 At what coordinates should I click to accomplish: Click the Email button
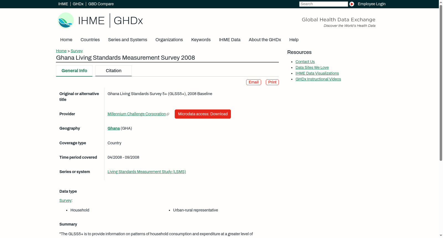pyautogui.click(x=254, y=82)
